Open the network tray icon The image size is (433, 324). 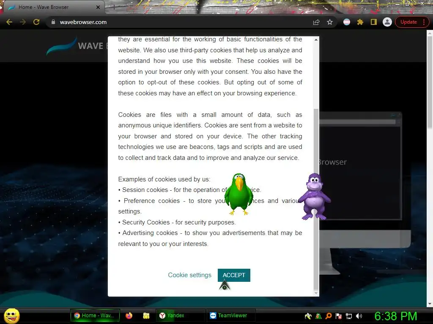click(x=349, y=316)
